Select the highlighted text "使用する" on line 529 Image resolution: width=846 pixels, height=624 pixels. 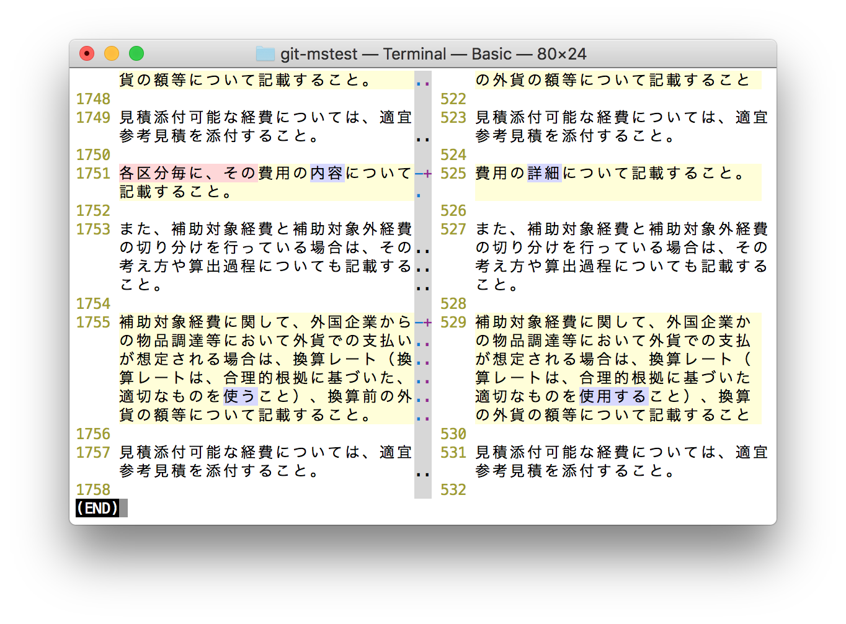point(613,396)
